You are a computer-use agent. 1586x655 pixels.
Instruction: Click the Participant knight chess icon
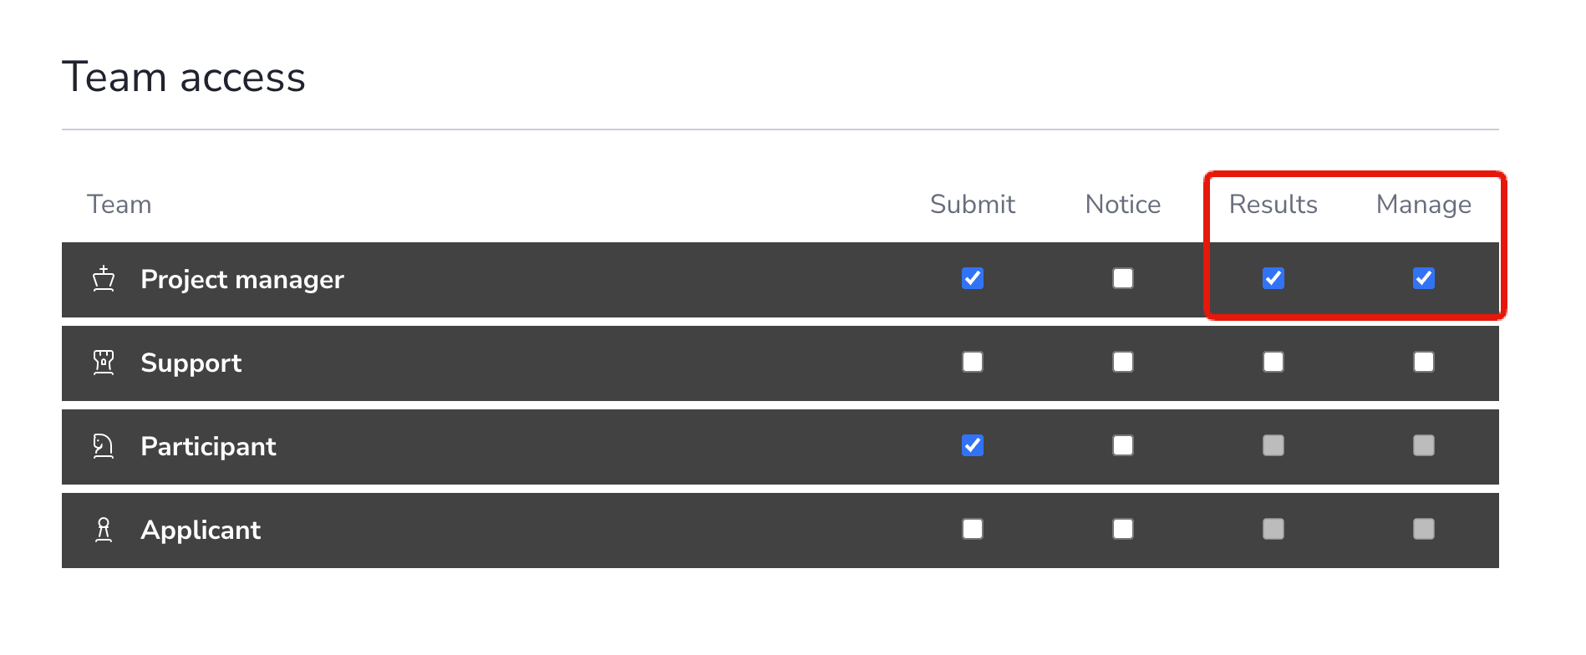tap(104, 446)
